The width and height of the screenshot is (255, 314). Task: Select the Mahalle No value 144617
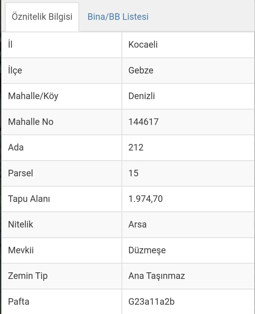[143, 122]
